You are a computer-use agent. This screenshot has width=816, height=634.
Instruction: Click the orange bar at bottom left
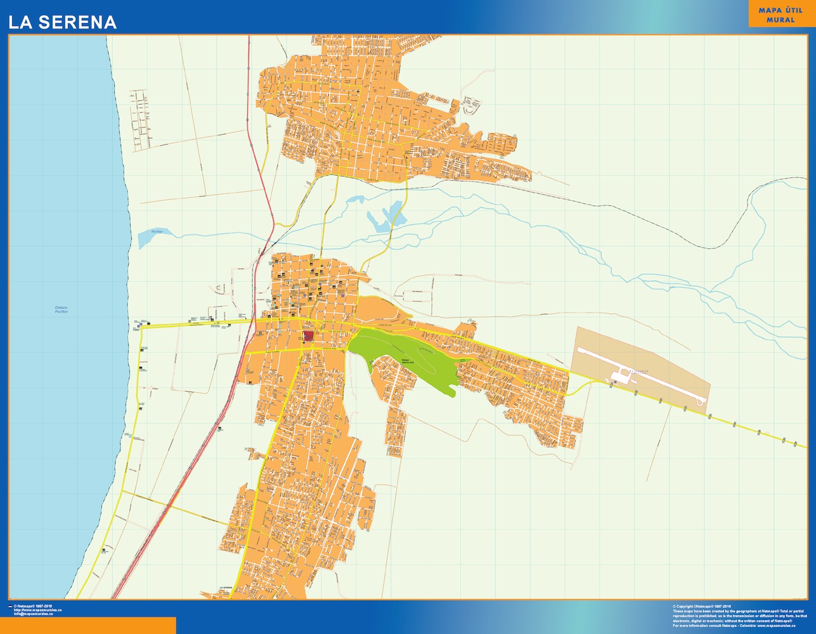pyautogui.click(x=88, y=625)
